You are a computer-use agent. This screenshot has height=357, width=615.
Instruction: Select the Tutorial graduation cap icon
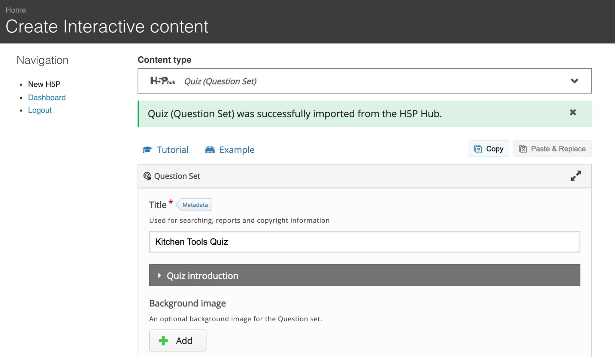click(147, 149)
